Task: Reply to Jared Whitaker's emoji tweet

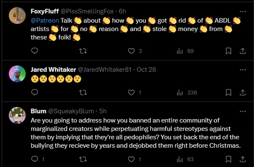Action: 34,92
